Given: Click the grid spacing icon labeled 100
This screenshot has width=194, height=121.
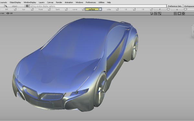Looking at the screenshot, I should click(8, 13).
